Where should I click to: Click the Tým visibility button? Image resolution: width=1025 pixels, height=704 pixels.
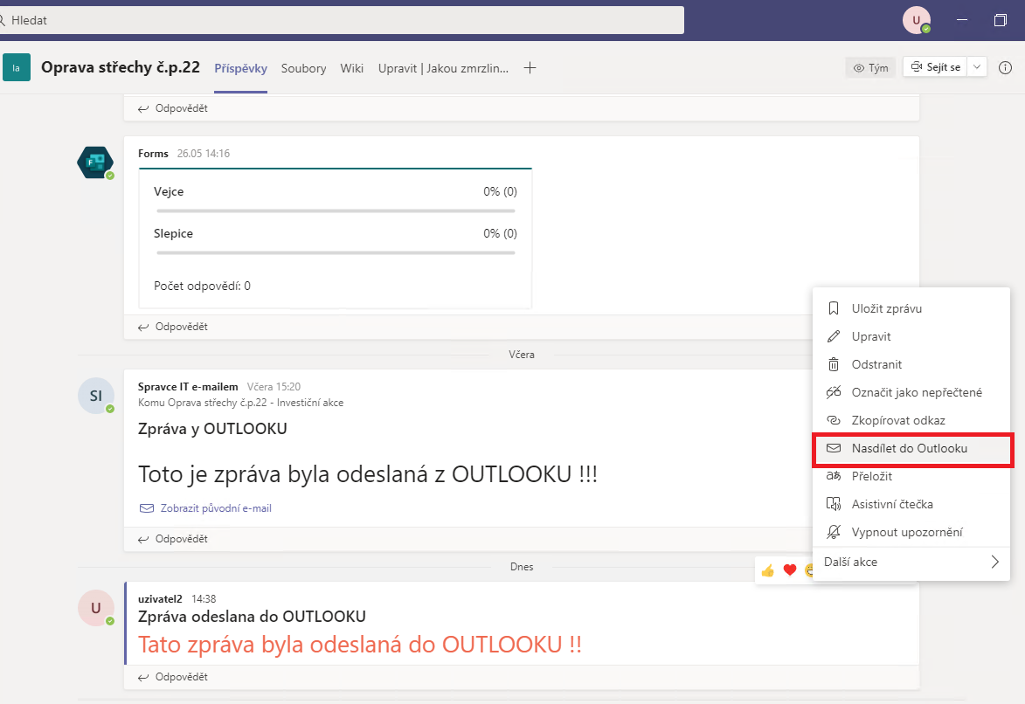coord(870,67)
